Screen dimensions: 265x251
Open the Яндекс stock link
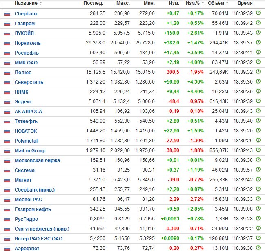click(x=23, y=102)
